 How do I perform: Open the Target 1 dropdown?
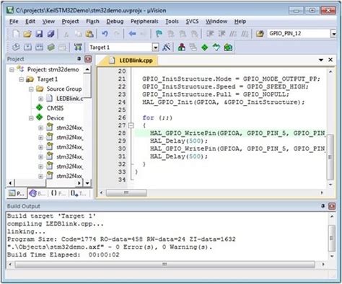click(156, 48)
